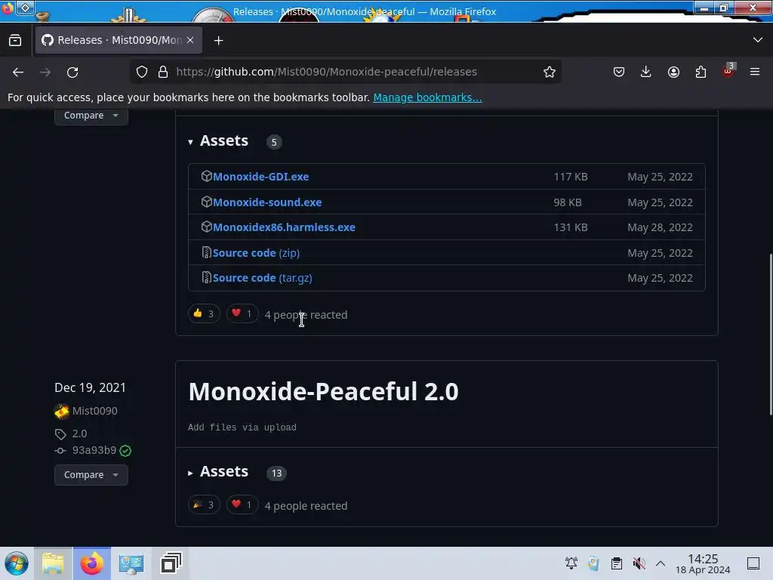Click the Firefox taskbar button
This screenshot has width=773, height=580.
pyautogui.click(x=91, y=563)
